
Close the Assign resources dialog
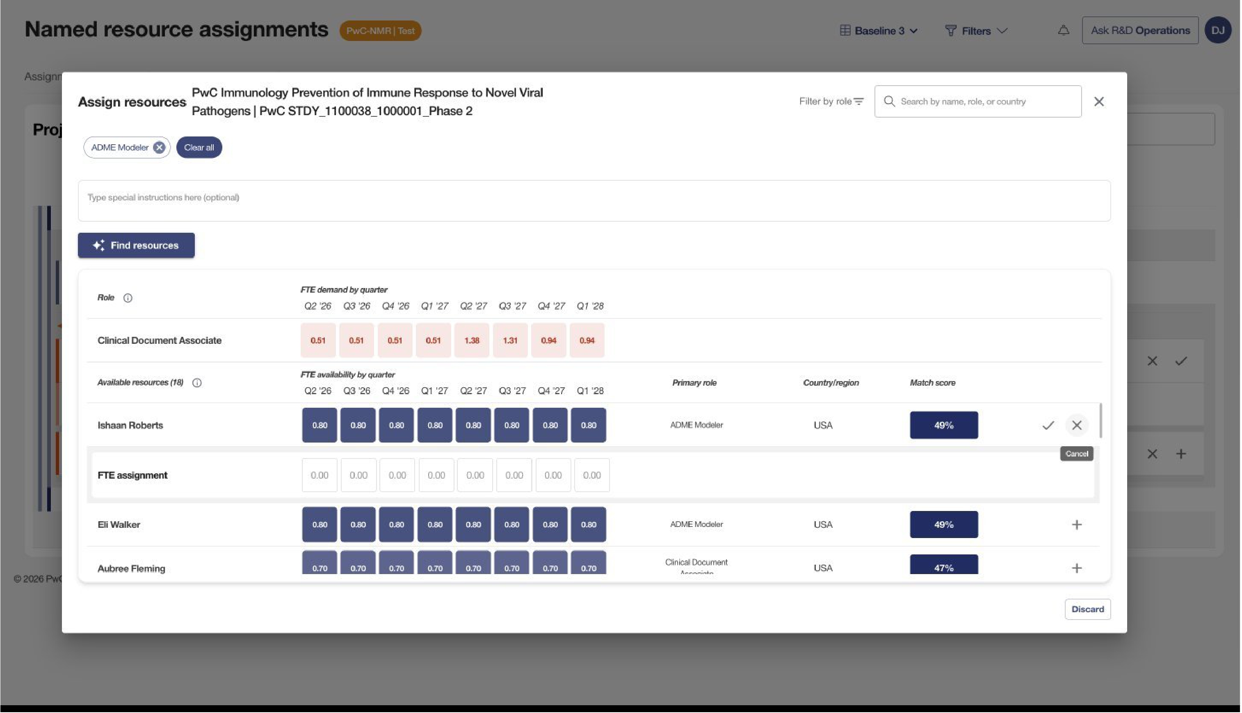pos(1099,101)
